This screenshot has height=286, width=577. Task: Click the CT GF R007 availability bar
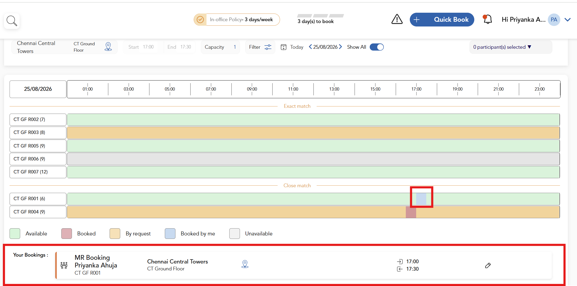313,172
